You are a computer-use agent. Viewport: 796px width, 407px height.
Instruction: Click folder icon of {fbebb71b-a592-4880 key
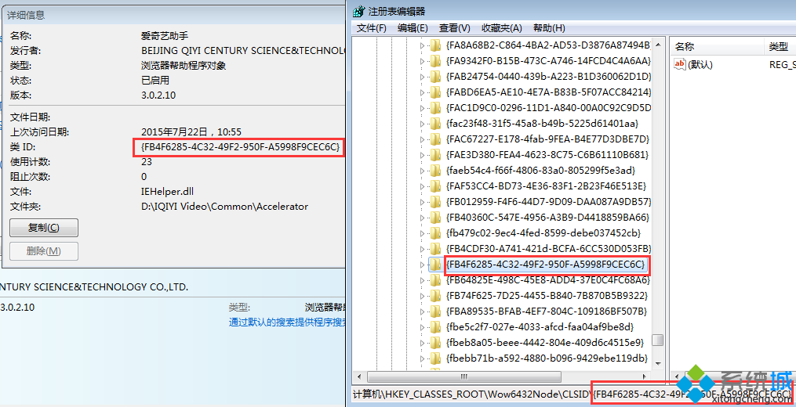click(x=435, y=358)
